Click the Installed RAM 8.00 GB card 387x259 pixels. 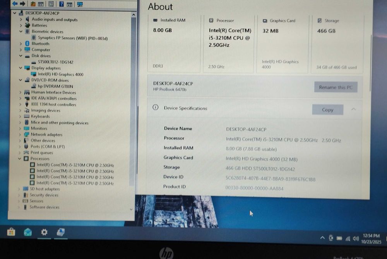(174, 44)
